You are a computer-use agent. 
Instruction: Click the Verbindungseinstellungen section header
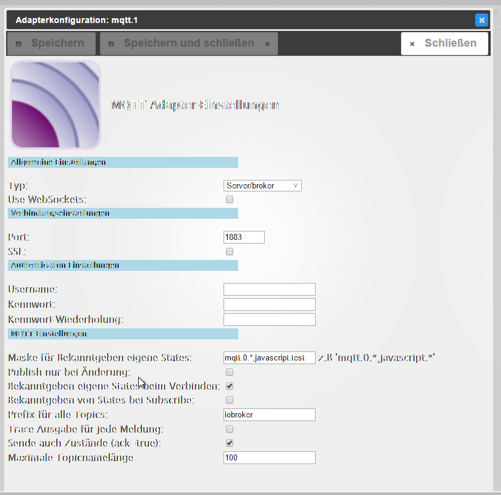tap(123, 213)
